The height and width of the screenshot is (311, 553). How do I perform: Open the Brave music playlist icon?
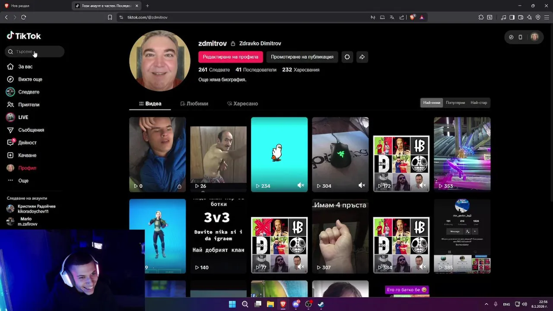coord(503,17)
